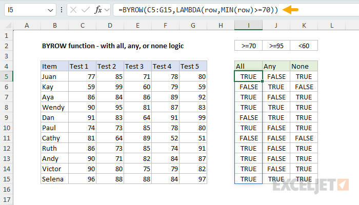
Task: Click Paul's Test 1 score of 74
Action: coord(83,128)
